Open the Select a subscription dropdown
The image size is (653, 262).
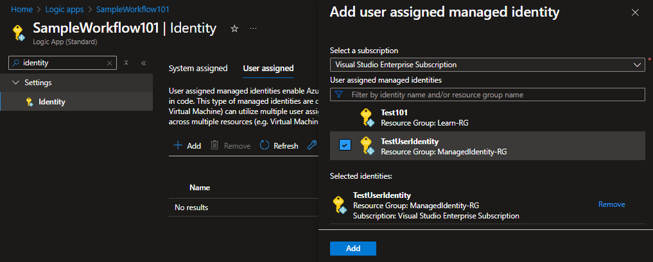487,65
